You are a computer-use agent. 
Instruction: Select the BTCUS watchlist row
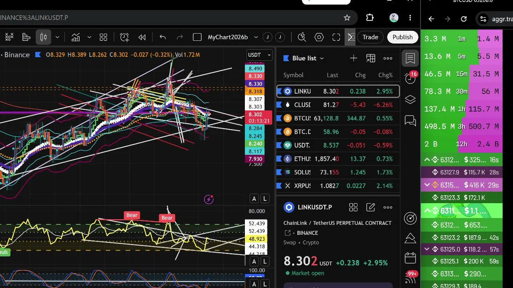pyautogui.click(x=338, y=118)
